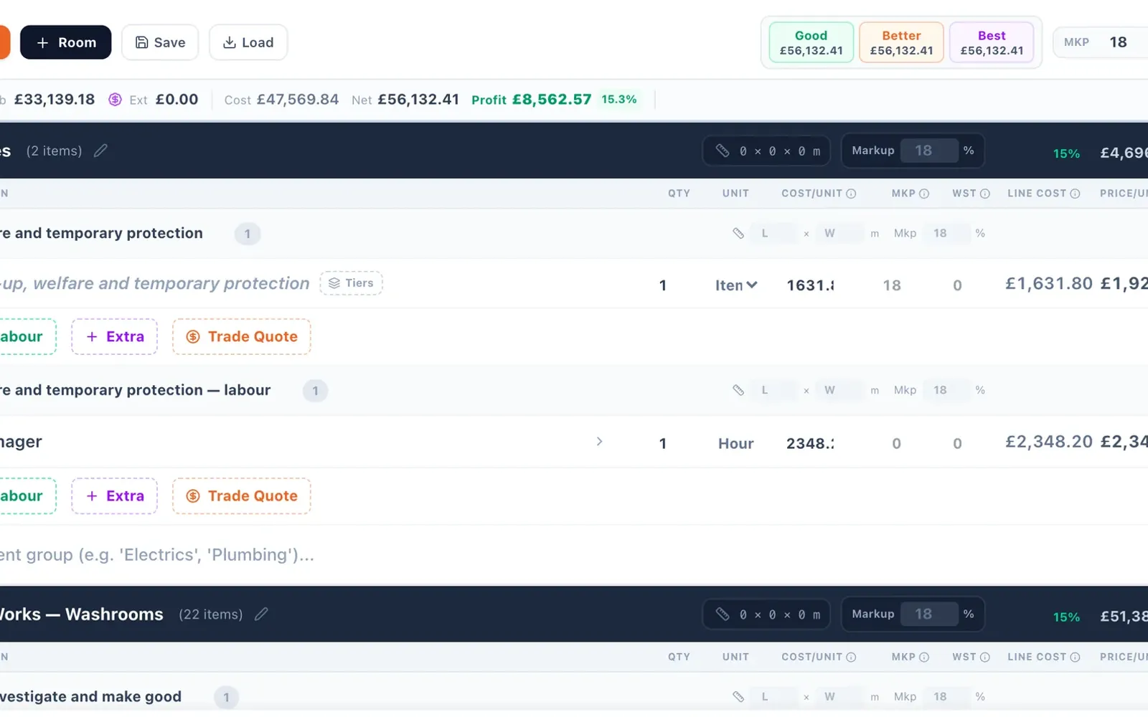Open WST info icon in first table

pyautogui.click(x=985, y=194)
